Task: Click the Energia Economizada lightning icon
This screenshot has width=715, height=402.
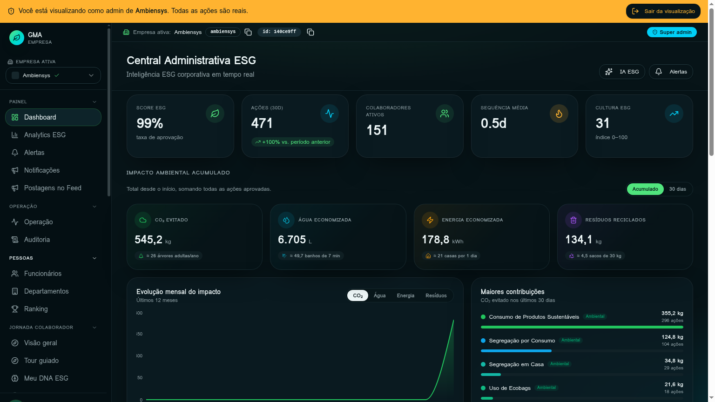Action: [x=430, y=220]
